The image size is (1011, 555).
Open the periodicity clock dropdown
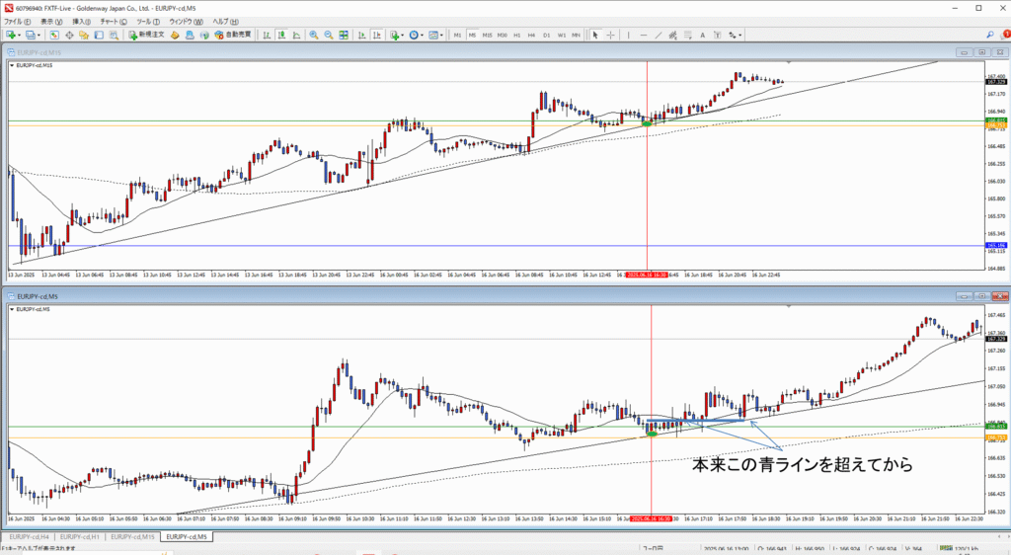point(422,35)
